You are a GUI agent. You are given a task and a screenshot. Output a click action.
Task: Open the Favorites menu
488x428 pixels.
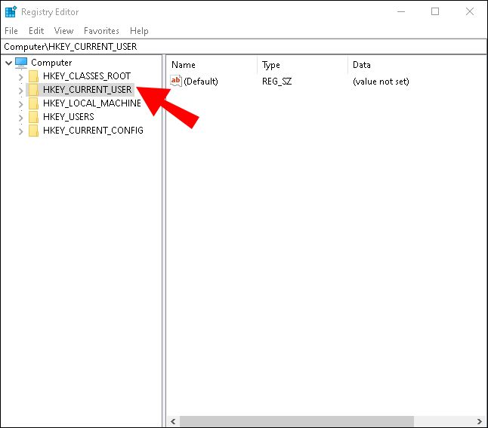101,31
